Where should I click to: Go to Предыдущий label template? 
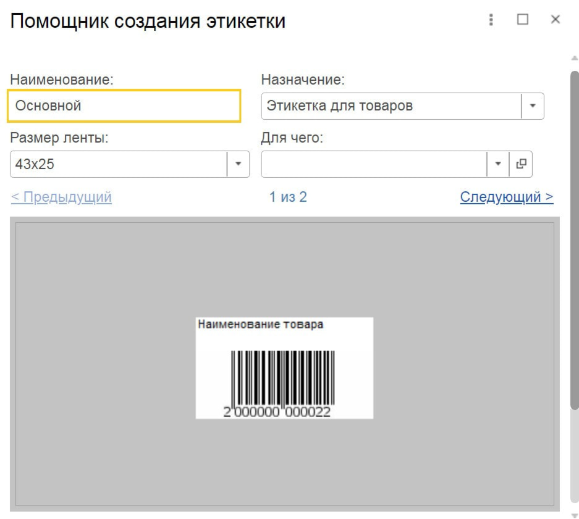coord(61,197)
